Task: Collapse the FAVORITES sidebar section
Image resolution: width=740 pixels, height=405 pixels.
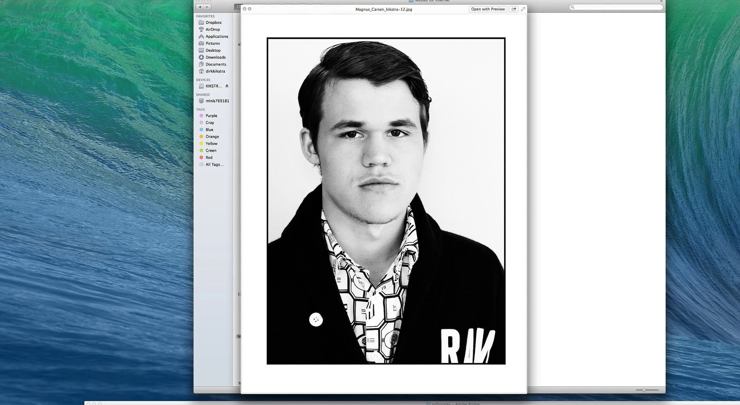Action: [x=205, y=16]
